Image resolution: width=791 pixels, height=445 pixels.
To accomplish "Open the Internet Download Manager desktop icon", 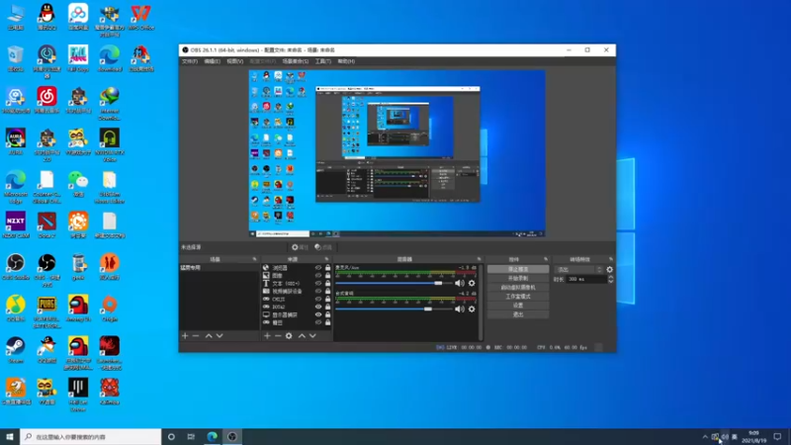I will point(110,104).
